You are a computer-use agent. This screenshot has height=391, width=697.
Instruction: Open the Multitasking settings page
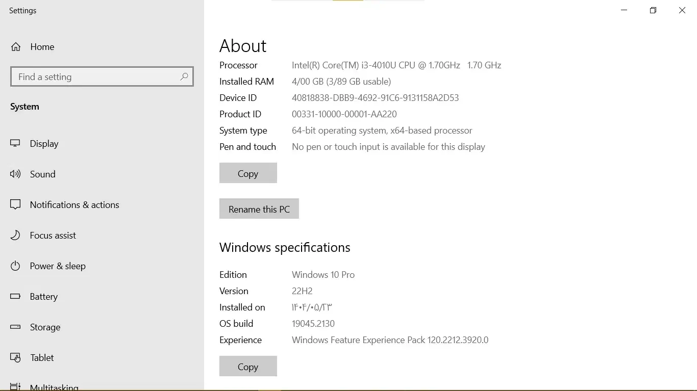[54, 387]
